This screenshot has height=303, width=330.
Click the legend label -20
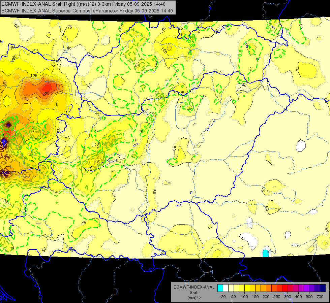pos(223,297)
